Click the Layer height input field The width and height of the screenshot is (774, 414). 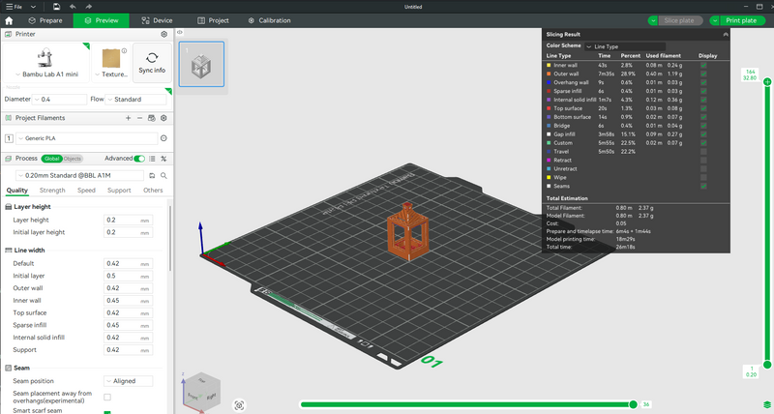point(128,221)
